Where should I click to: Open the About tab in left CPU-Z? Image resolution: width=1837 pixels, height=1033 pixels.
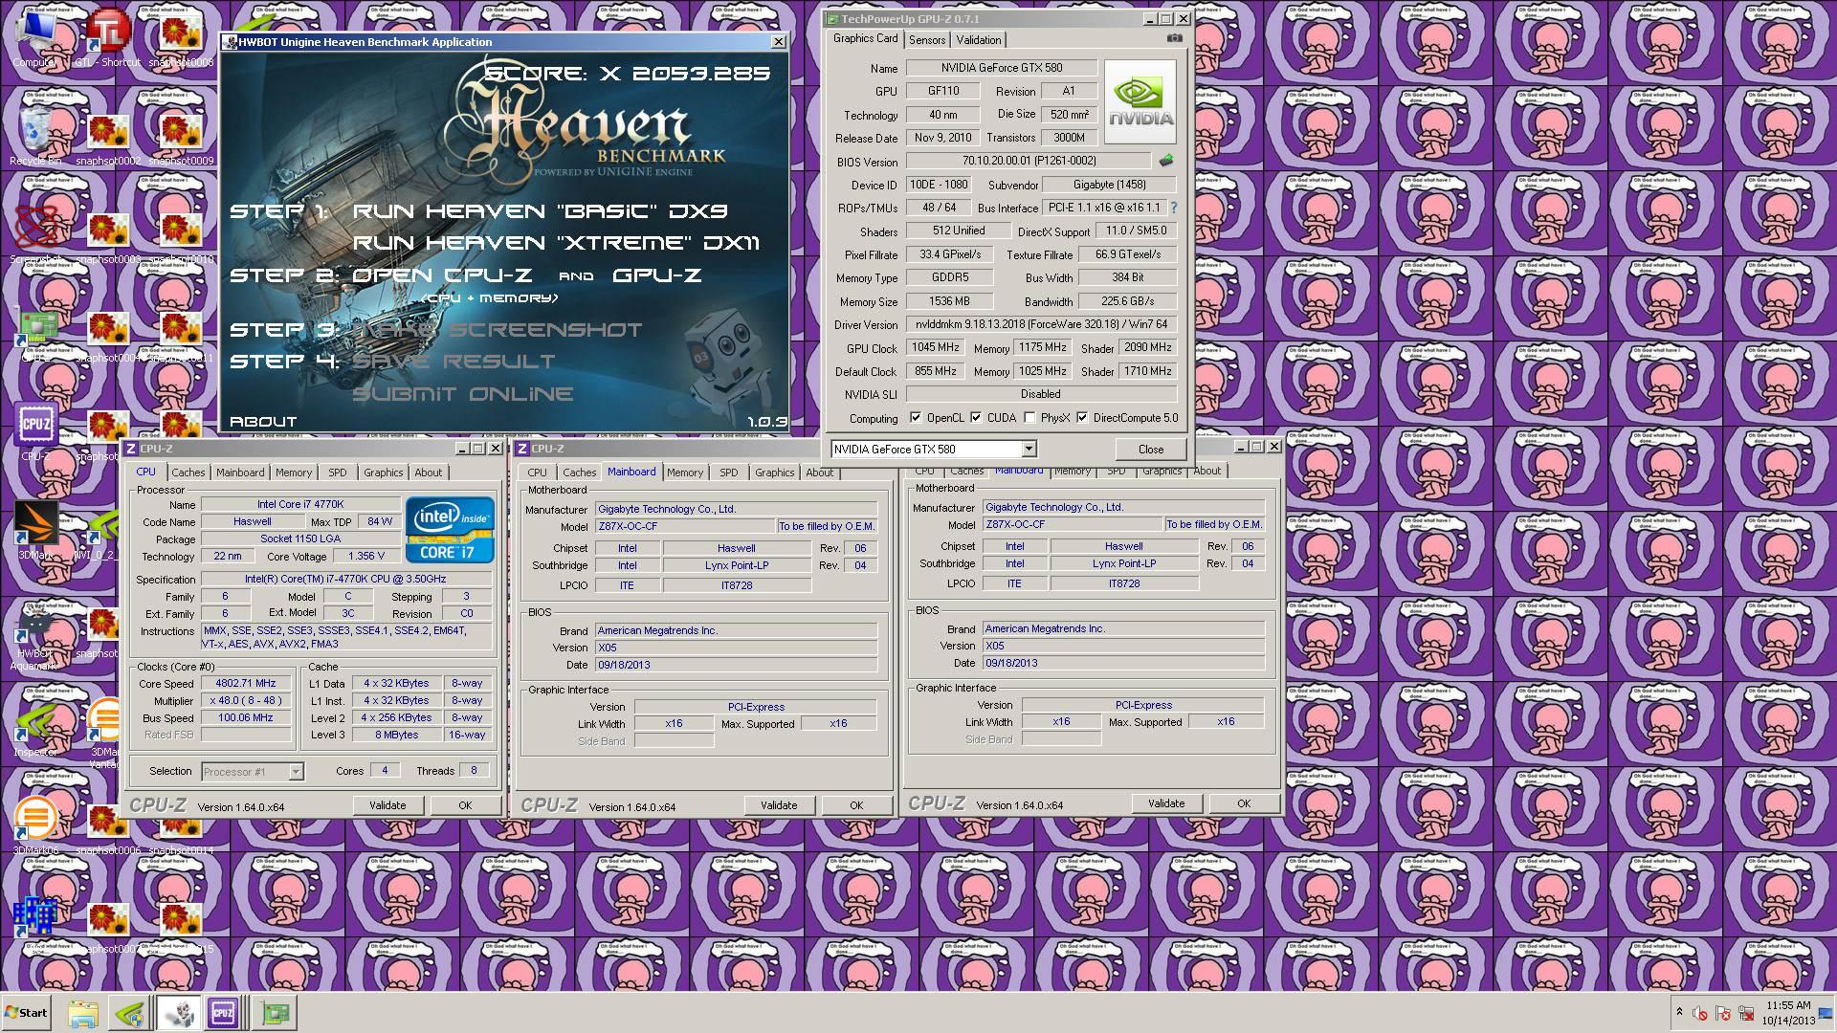coord(429,473)
